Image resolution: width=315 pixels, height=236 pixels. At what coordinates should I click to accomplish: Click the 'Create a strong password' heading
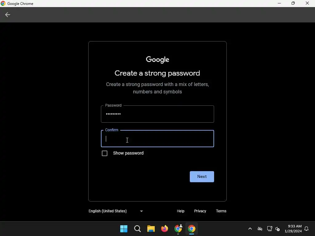157,73
